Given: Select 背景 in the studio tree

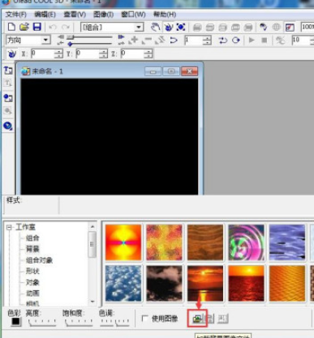Looking at the screenshot, I should click(x=32, y=249).
